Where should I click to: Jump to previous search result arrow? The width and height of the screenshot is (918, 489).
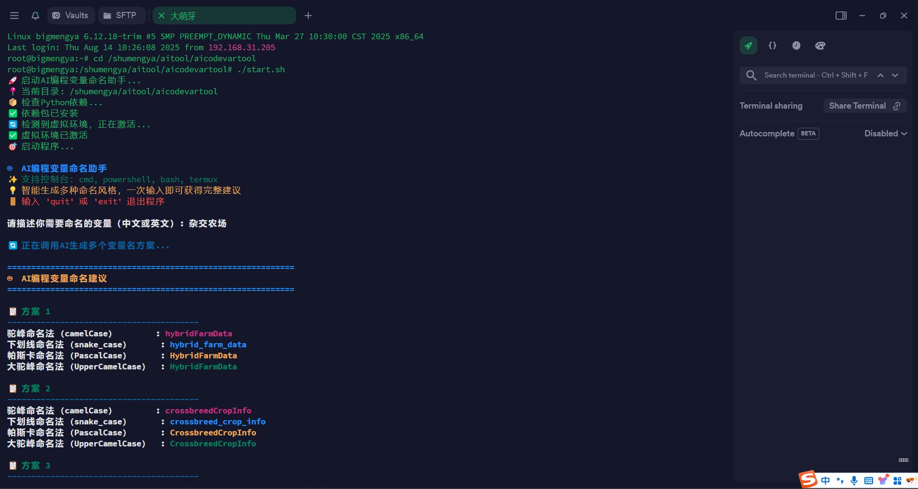pos(880,76)
